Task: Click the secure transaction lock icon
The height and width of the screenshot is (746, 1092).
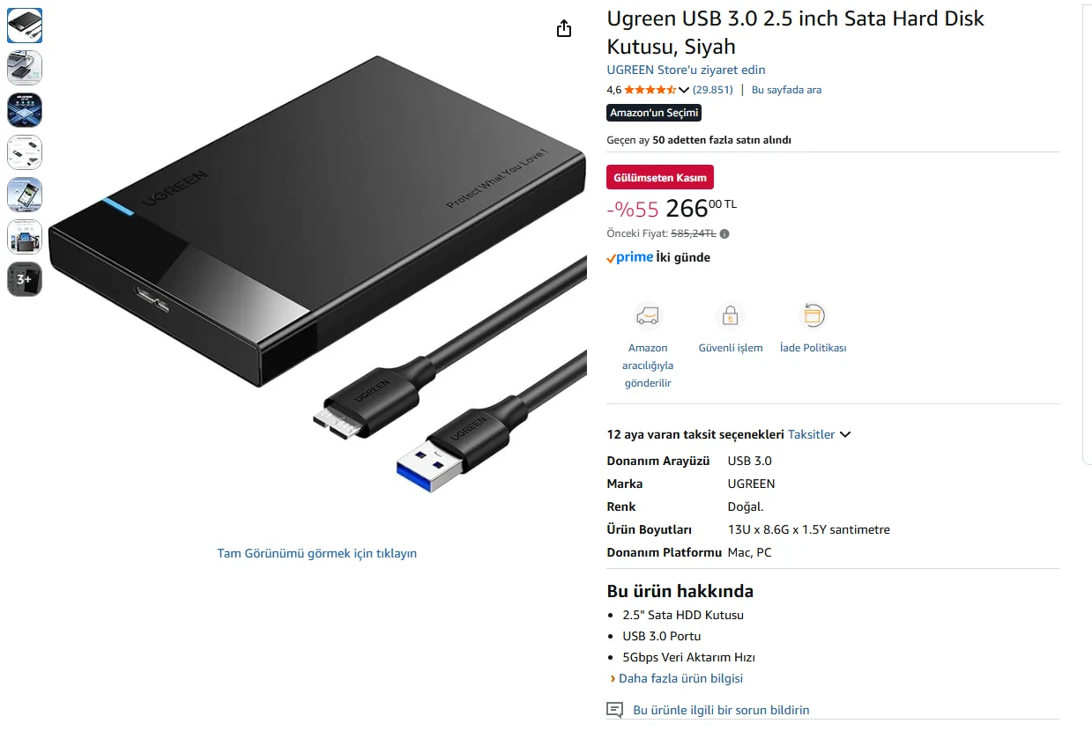Action: pos(730,315)
